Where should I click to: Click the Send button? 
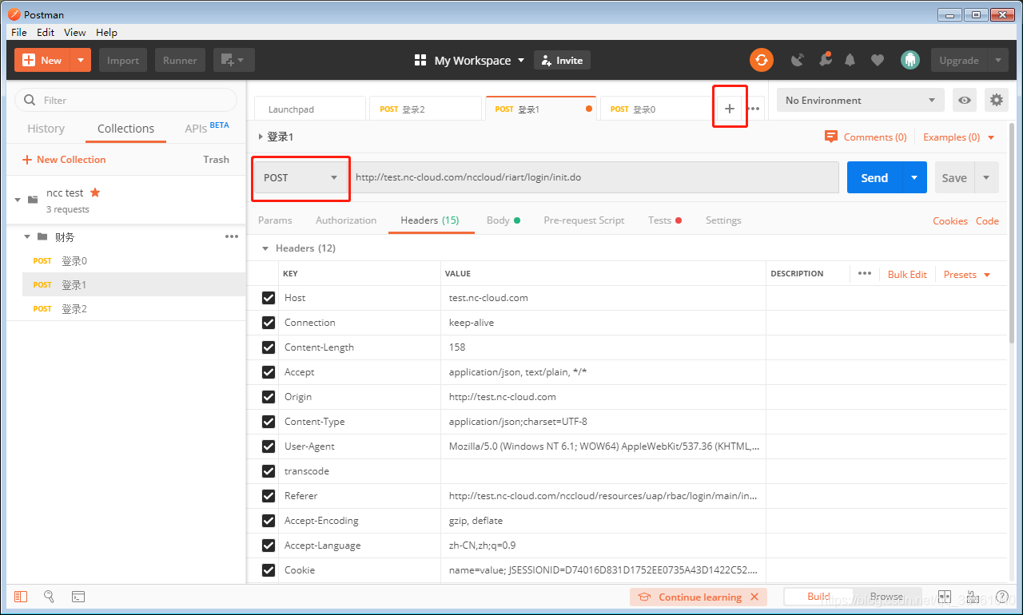[x=874, y=177]
